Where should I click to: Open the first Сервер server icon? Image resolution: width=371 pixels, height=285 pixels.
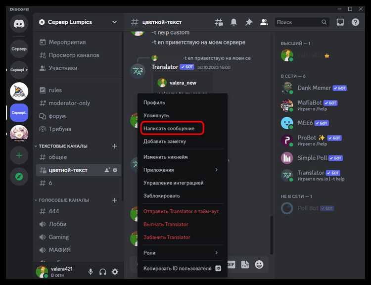[19, 49]
